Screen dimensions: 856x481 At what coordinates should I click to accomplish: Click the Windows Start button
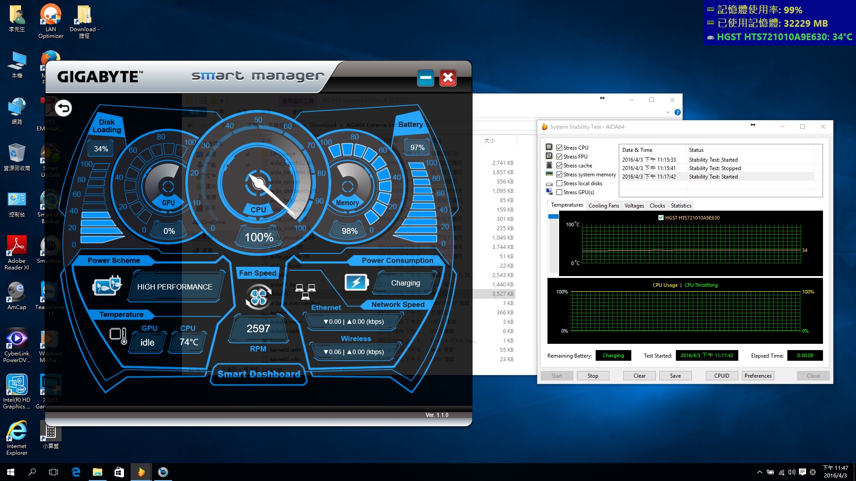(11, 472)
